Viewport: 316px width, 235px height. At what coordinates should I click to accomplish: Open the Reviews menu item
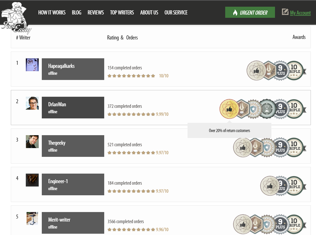coord(96,12)
